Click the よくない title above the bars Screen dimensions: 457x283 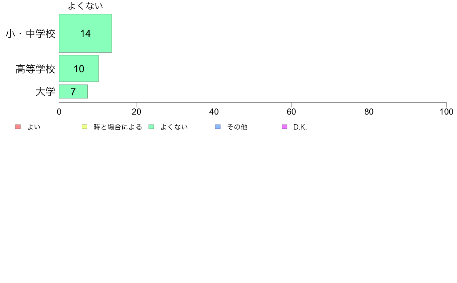(85, 5)
